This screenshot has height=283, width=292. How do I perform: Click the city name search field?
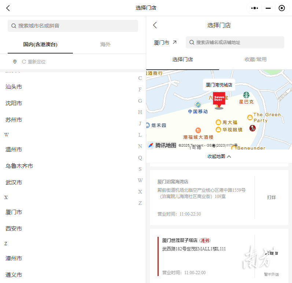[73, 26]
